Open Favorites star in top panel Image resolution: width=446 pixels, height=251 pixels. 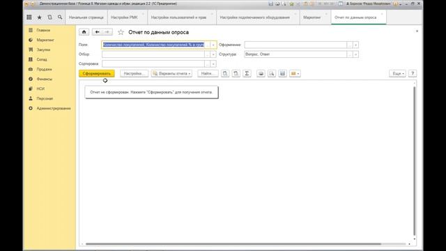(39, 17)
